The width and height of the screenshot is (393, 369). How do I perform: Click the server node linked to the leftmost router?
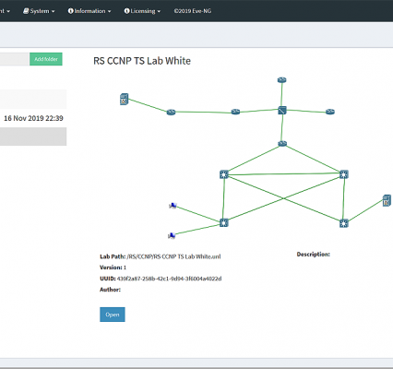[x=124, y=99]
